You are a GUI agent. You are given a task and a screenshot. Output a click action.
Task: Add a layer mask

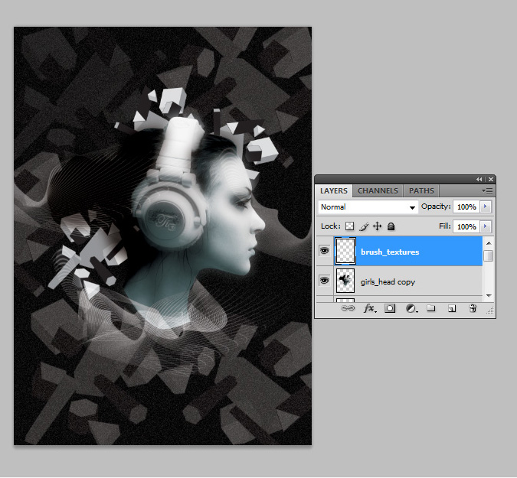(x=390, y=308)
